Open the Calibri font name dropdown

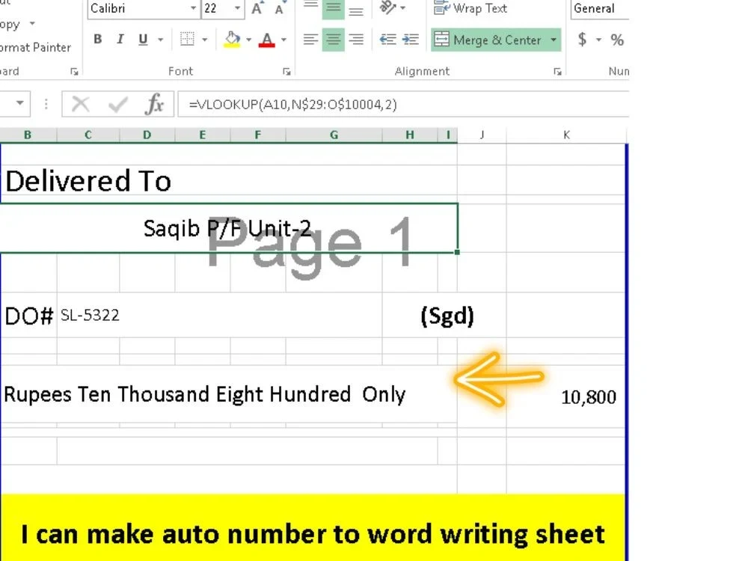tap(193, 8)
